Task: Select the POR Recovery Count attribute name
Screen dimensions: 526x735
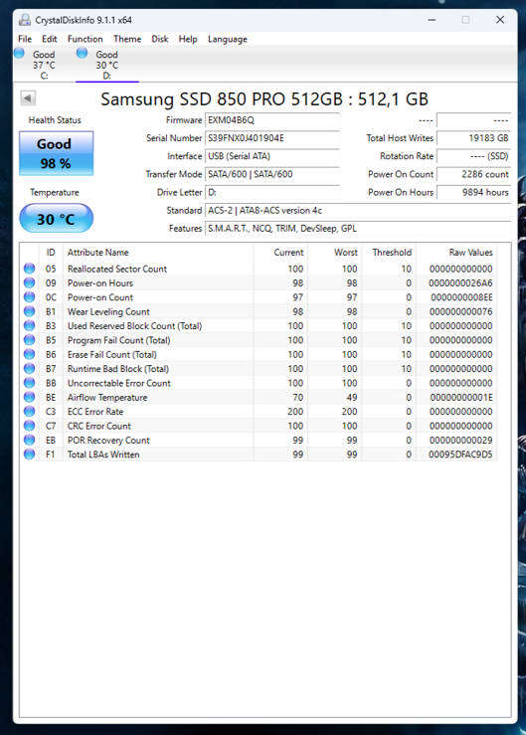Action: 108,441
